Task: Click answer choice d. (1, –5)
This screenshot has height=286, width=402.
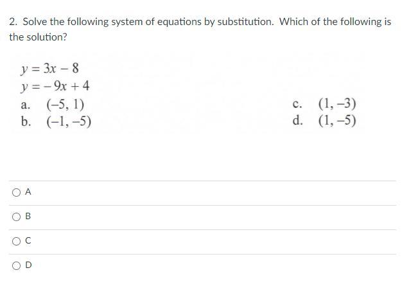Action: click(x=324, y=120)
